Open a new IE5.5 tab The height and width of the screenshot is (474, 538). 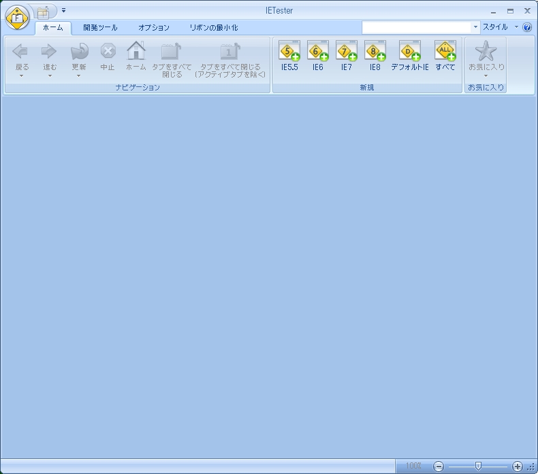click(289, 56)
